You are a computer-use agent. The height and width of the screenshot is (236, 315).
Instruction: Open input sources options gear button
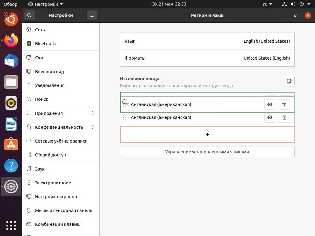pyautogui.click(x=289, y=81)
